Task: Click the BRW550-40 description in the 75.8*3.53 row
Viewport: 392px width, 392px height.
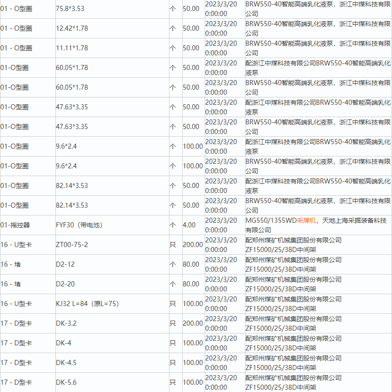Action: pos(318,9)
